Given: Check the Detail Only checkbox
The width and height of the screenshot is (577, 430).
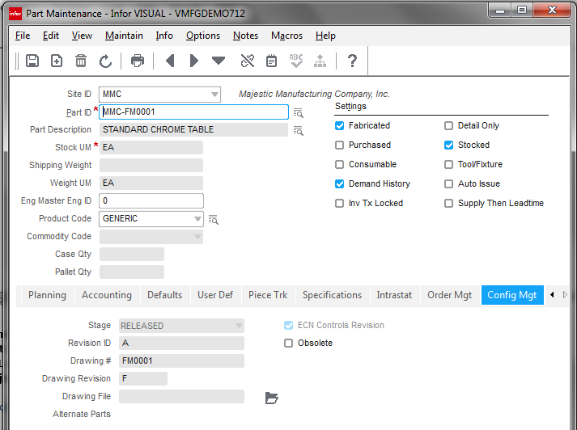Looking at the screenshot, I should (x=448, y=126).
